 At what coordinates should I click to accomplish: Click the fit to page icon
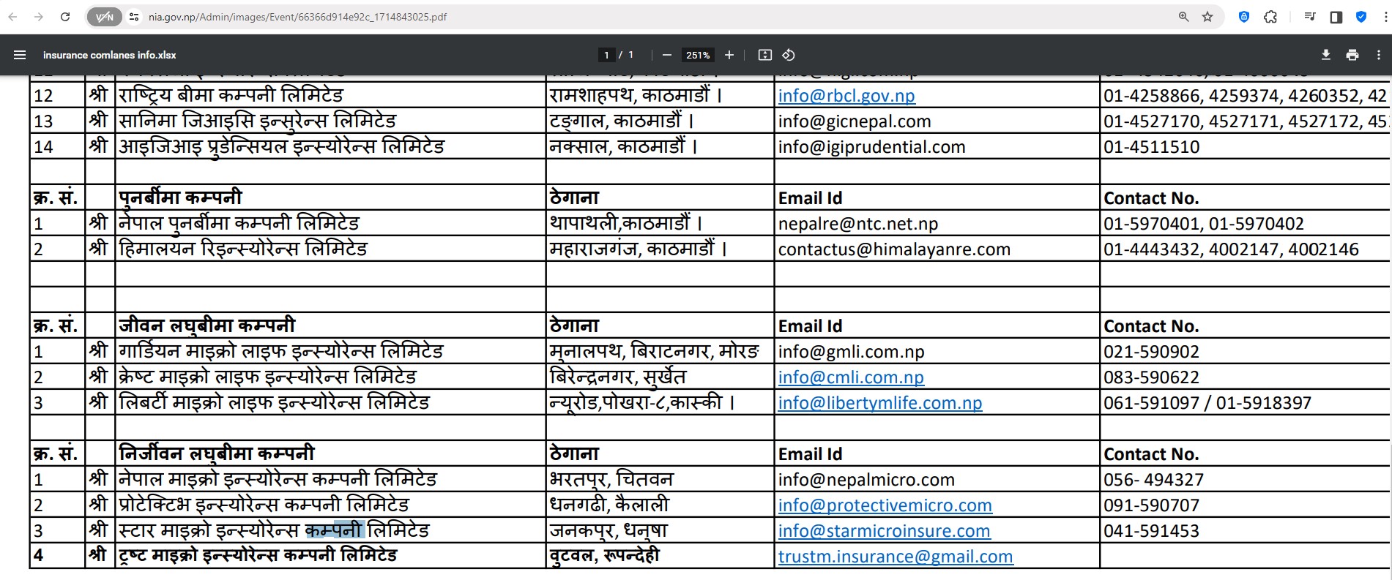[x=764, y=55]
